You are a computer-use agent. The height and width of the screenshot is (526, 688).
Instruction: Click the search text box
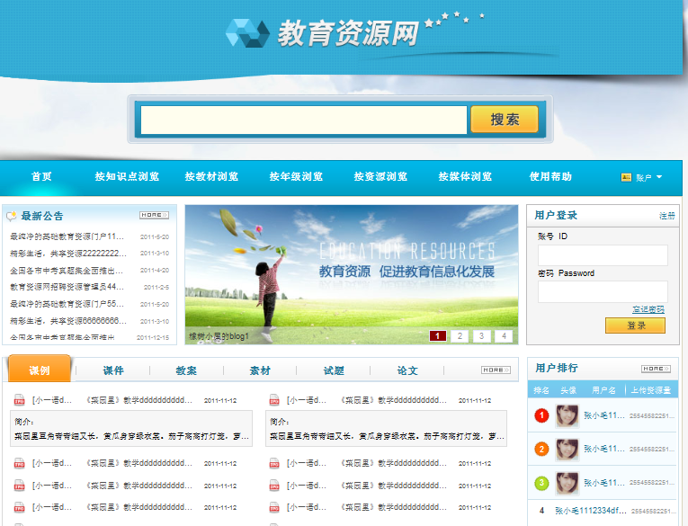[x=304, y=120]
